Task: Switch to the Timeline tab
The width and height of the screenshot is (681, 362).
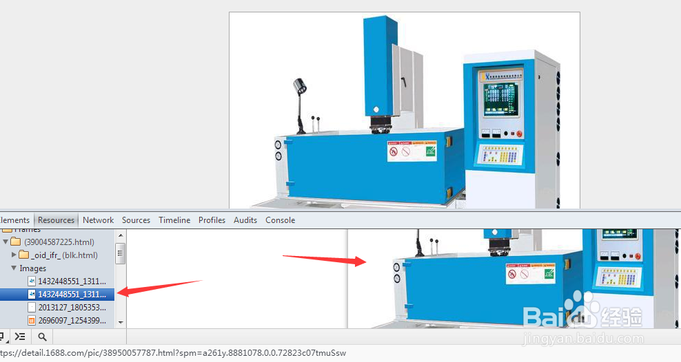Action: coord(174,220)
